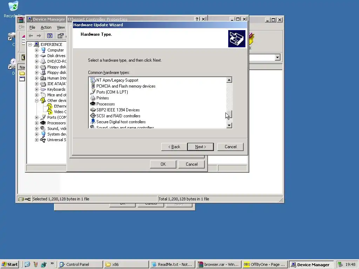Click the EXPERIENCE computer root icon
Viewport: 359px width, 269px height.
point(36,44)
